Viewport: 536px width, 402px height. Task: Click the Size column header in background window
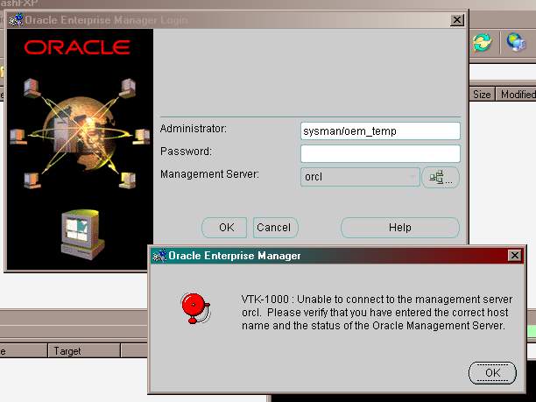point(482,94)
